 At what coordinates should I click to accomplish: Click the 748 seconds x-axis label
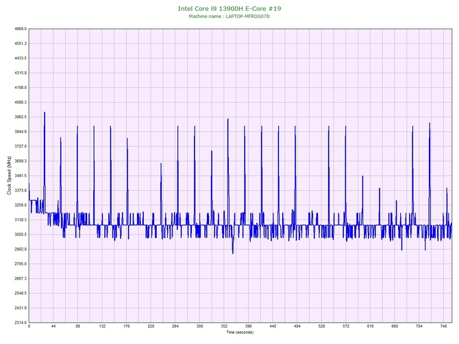tap(443, 327)
